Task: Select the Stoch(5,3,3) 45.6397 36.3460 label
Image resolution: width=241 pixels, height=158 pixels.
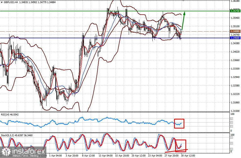Action: (x=17, y=135)
